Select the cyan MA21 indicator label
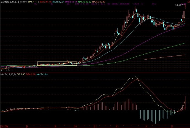 point(59,2)
